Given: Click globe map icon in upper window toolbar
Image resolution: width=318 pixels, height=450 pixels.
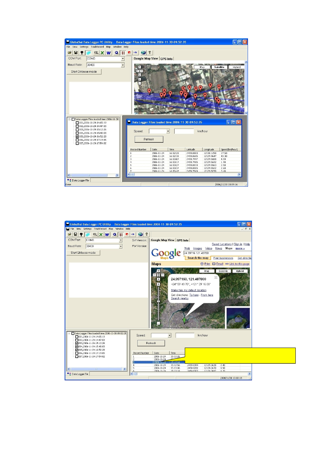Looking at the screenshot, I should [x=143, y=53].
